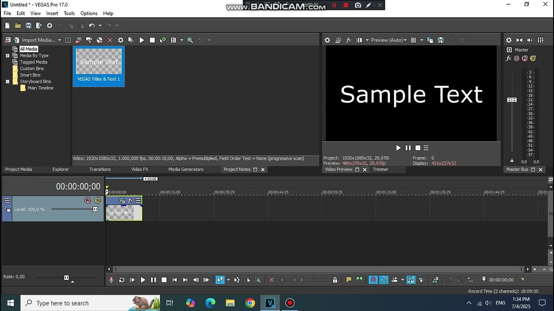Open the Overlays grid dropdown arrow
This screenshot has width=554, height=311.
coord(422,40)
